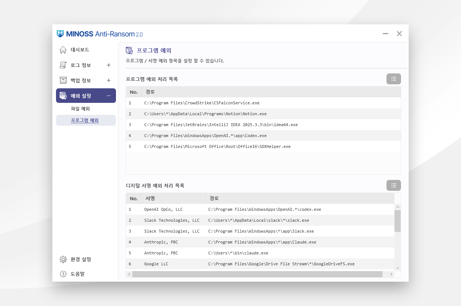Open list menu for 프로그램 예외 처리 목록
This screenshot has width=461, height=306.
394,79
